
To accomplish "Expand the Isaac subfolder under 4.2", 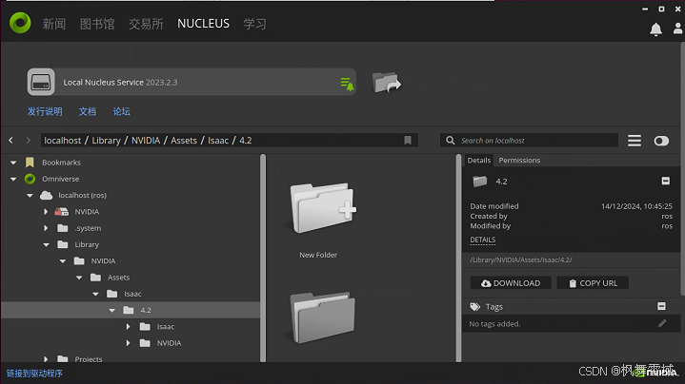I will 128,326.
